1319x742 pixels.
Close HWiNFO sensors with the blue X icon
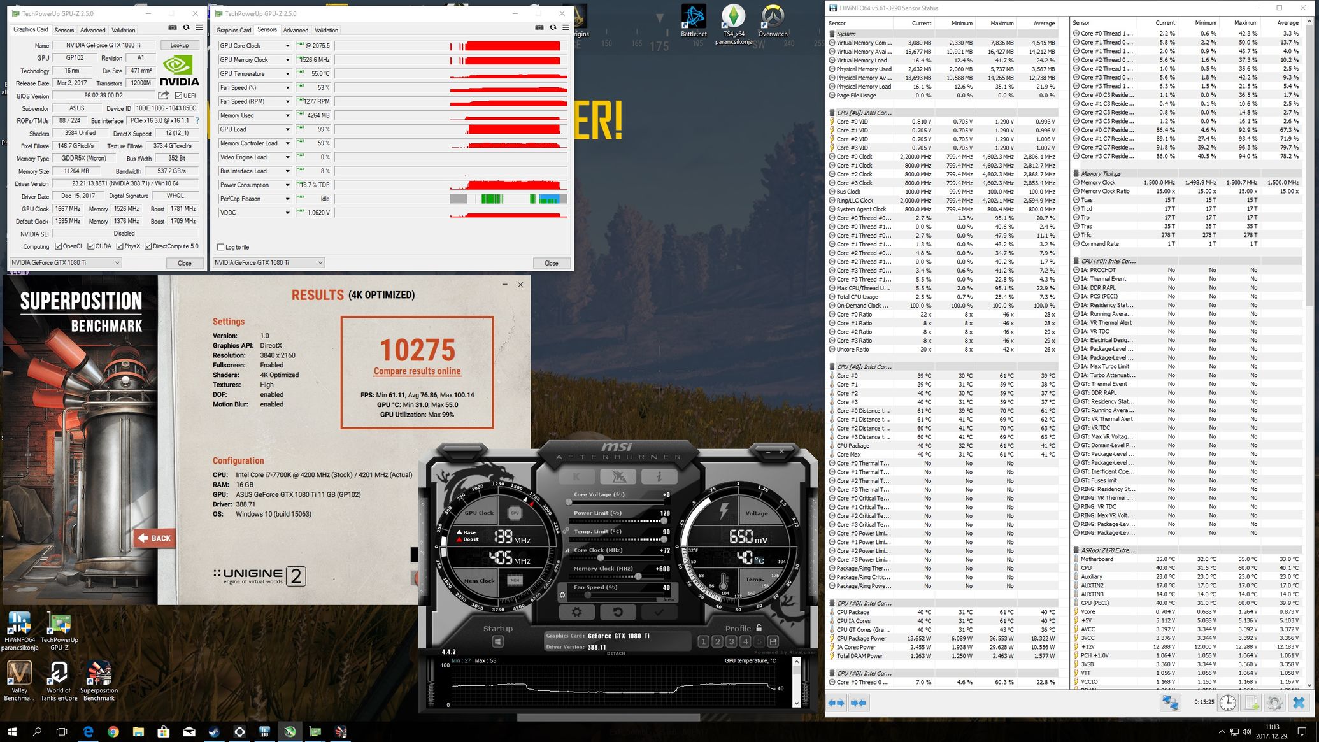point(1298,703)
